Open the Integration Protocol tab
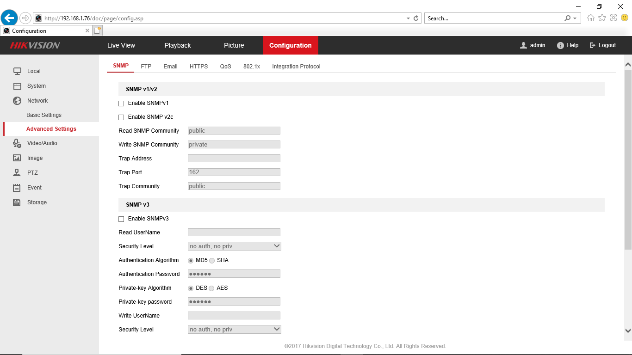 point(296,67)
